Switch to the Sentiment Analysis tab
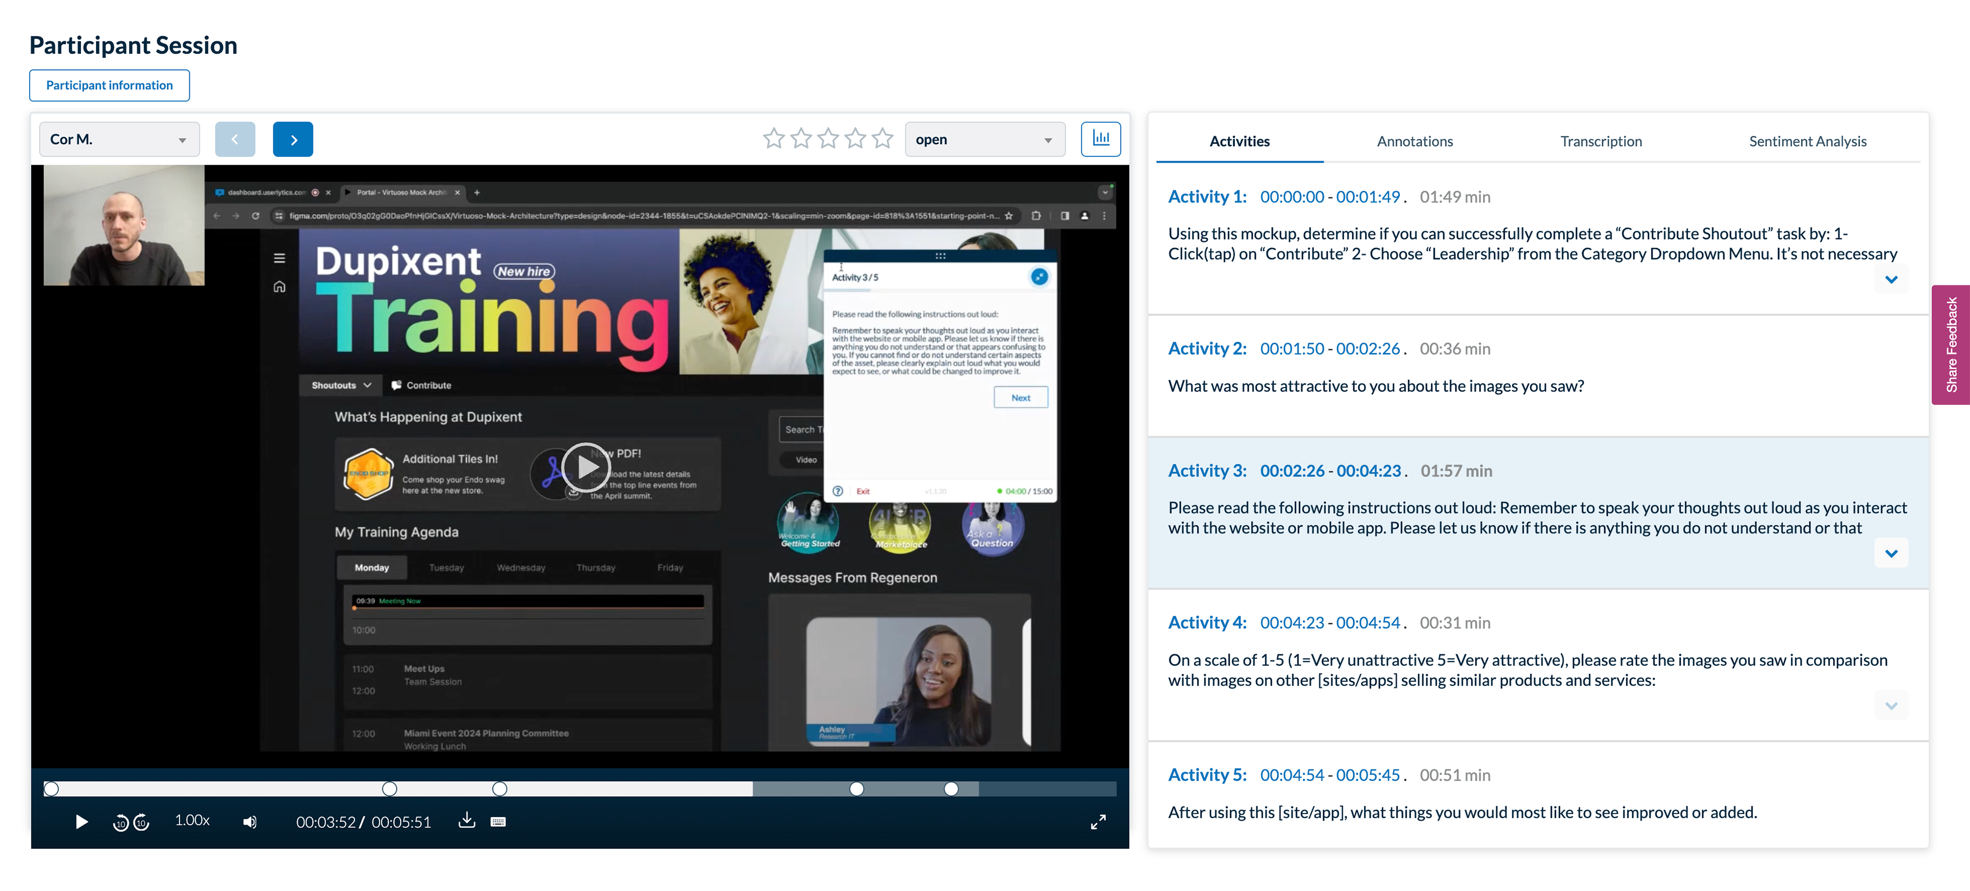 click(x=1807, y=141)
